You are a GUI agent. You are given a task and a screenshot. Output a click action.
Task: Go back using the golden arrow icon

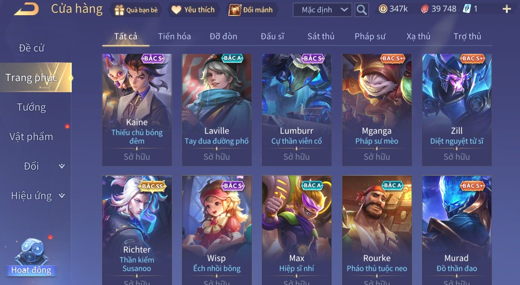pos(26,9)
